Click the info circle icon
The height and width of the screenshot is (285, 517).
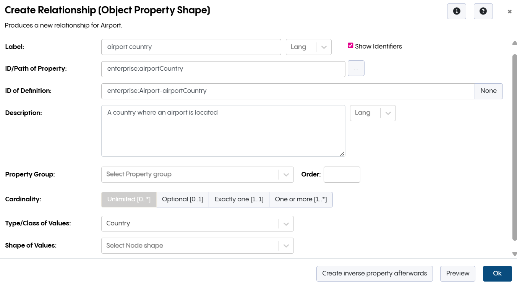coord(456,11)
